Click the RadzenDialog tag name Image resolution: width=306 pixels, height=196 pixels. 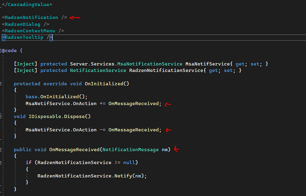(x=23, y=24)
